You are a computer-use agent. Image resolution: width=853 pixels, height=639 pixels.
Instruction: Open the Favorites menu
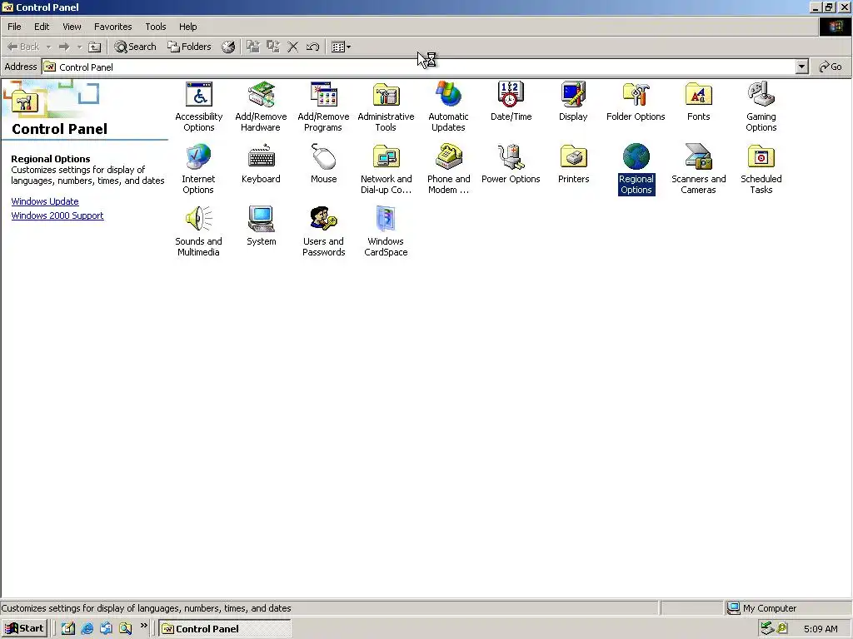pyautogui.click(x=112, y=27)
